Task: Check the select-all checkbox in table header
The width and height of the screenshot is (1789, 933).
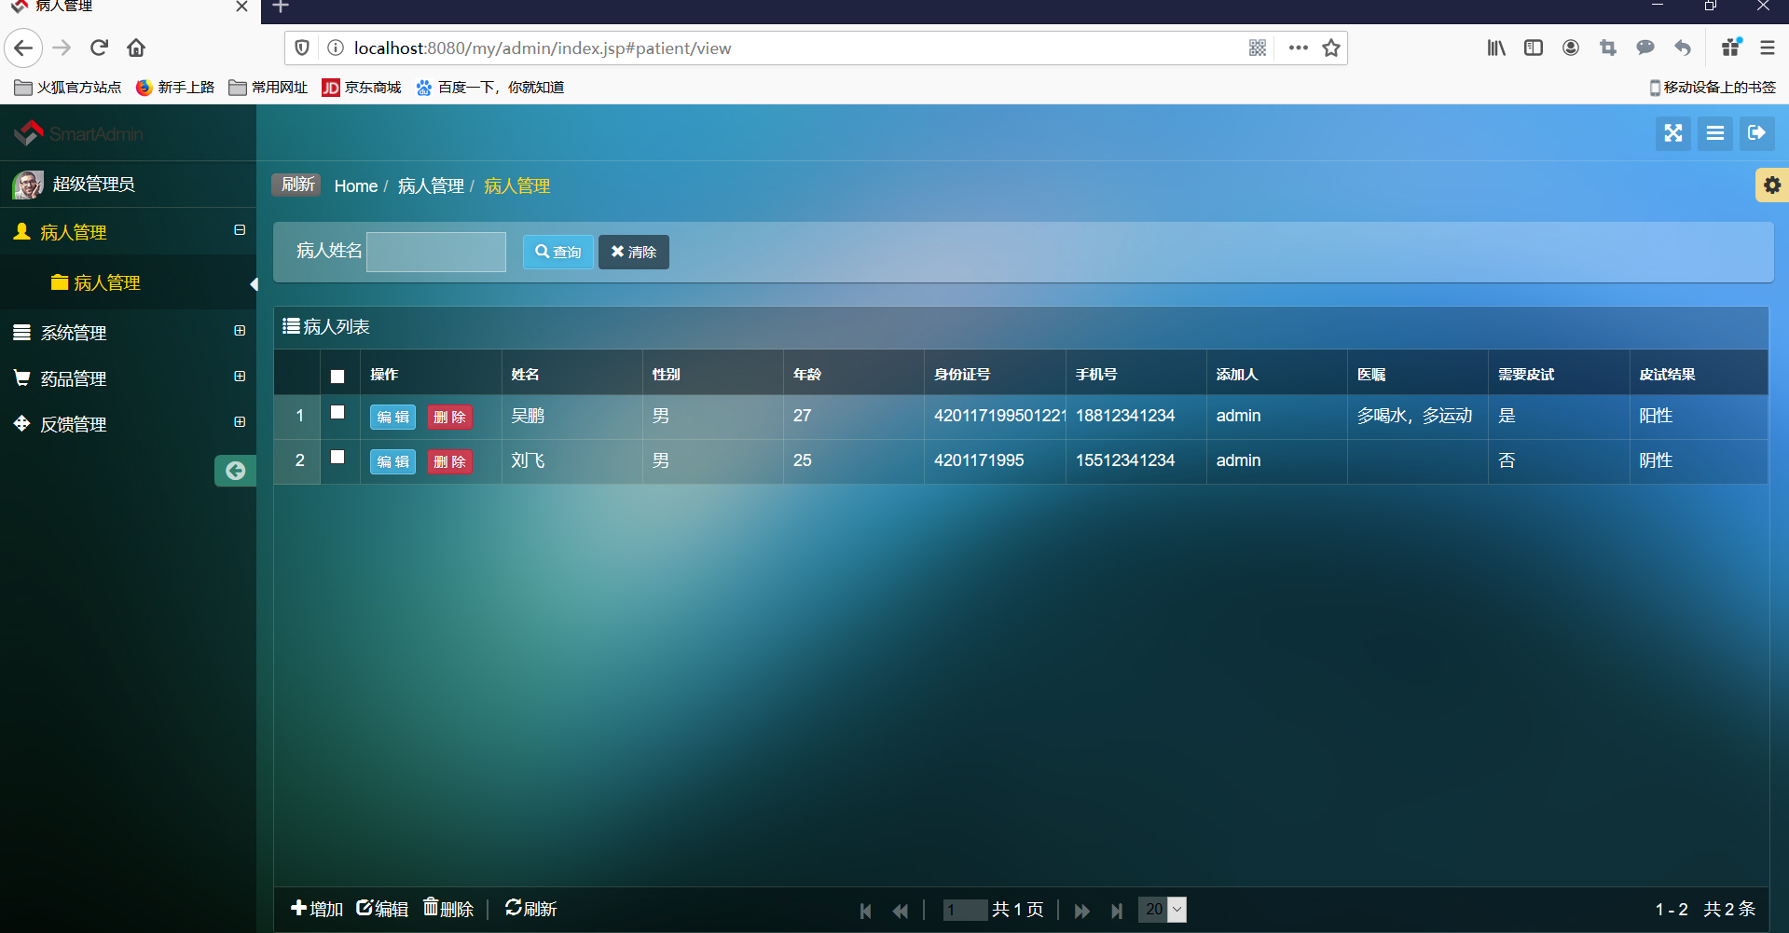Action: coord(337,377)
